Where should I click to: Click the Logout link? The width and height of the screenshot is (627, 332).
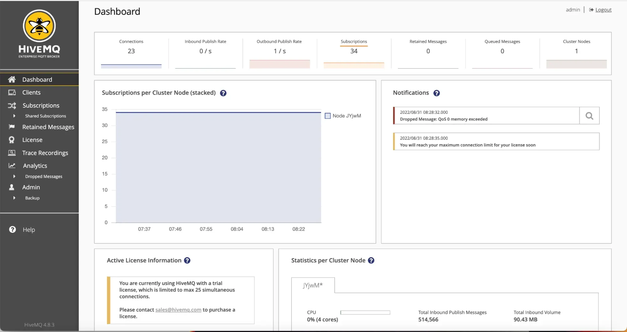click(x=603, y=10)
